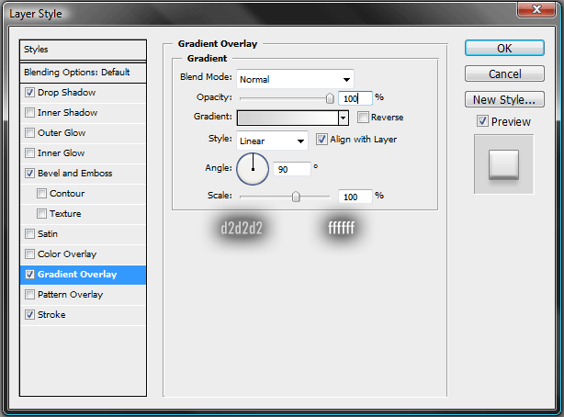Cancel the Layer Style dialog
The width and height of the screenshot is (564, 417).
pos(504,73)
